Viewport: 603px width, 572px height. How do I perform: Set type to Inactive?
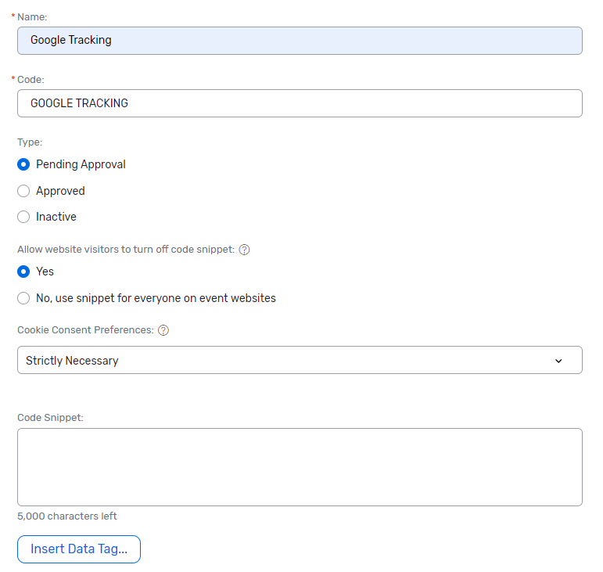pos(23,217)
